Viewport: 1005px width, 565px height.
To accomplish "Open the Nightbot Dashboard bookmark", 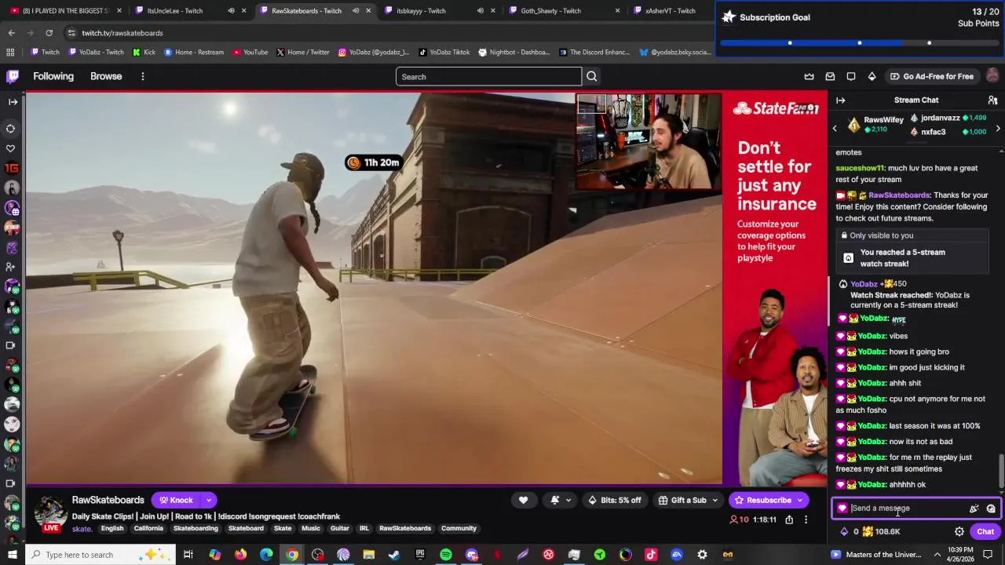I will (513, 53).
